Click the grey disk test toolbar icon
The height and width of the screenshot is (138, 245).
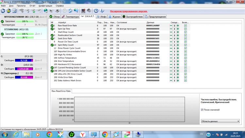tap(22, 11)
